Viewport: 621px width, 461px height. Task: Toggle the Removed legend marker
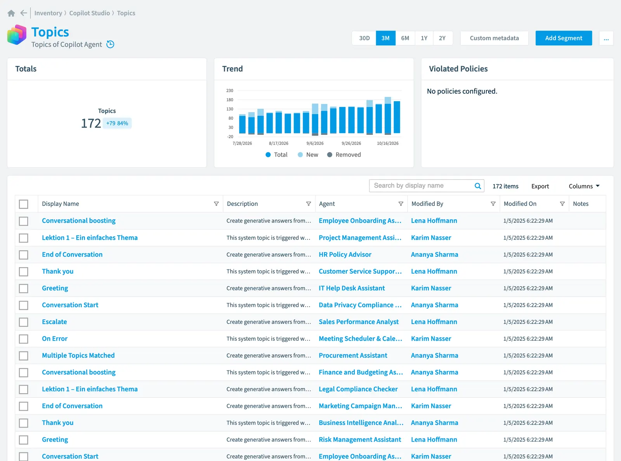[x=330, y=155]
